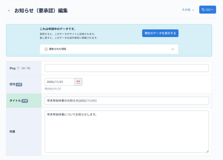Click the お知らせ（要承認）編集 page title
This screenshot has width=223, height=160.
click(x=41, y=11)
